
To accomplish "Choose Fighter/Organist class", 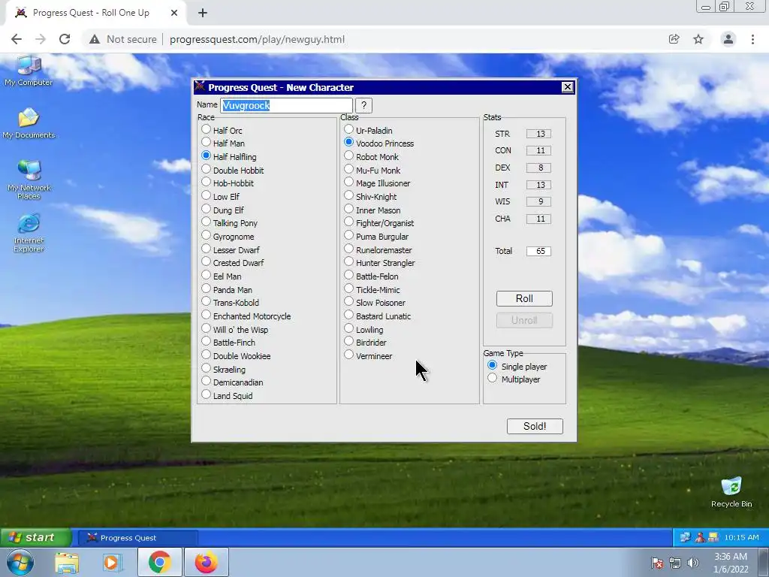I will pos(348,222).
